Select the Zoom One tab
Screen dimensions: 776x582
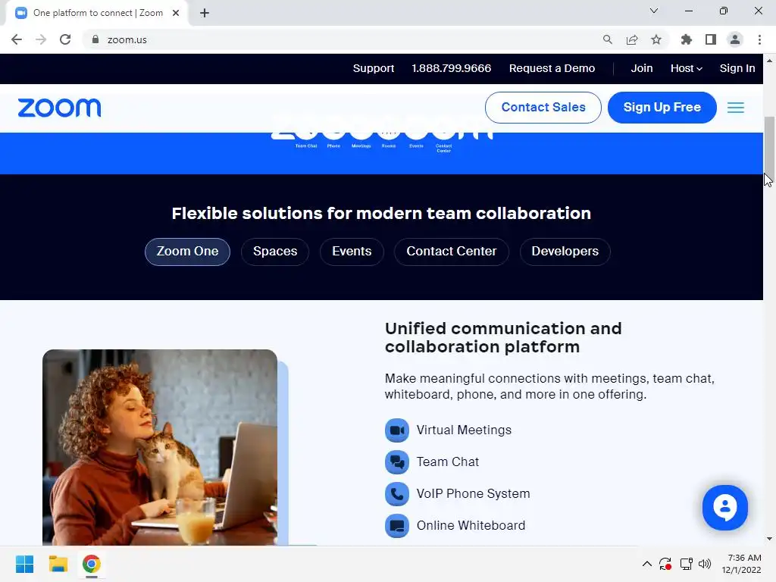pyautogui.click(x=188, y=252)
